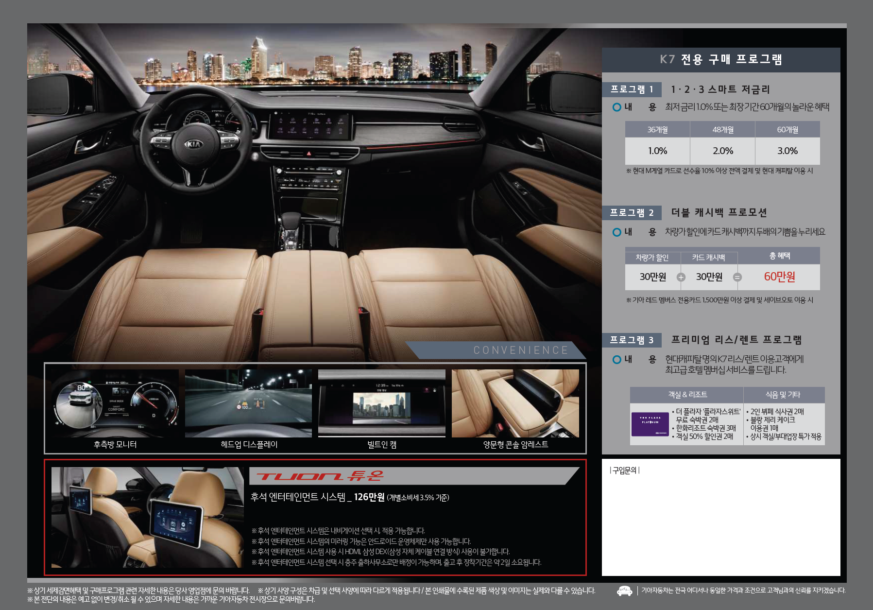The height and width of the screenshot is (610, 873).
Task: Click the 48개월 column header
Action: click(x=723, y=129)
